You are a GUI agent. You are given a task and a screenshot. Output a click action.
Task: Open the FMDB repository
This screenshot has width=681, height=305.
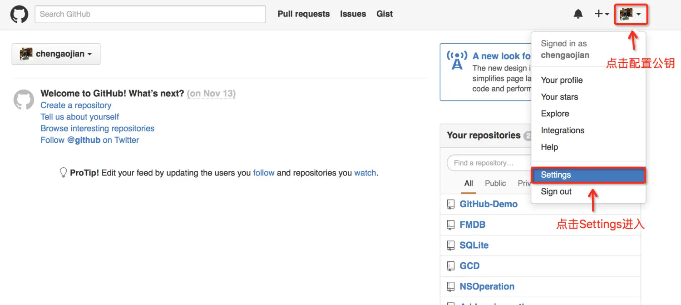[x=473, y=225]
